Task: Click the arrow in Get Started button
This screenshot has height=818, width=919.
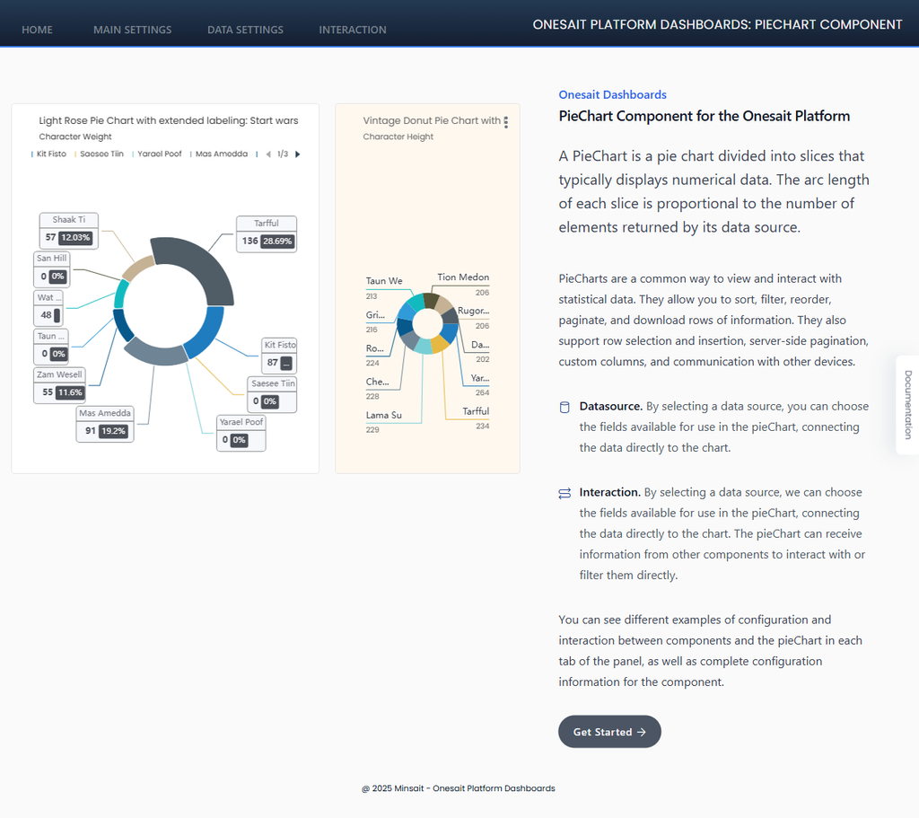Action: click(x=641, y=732)
